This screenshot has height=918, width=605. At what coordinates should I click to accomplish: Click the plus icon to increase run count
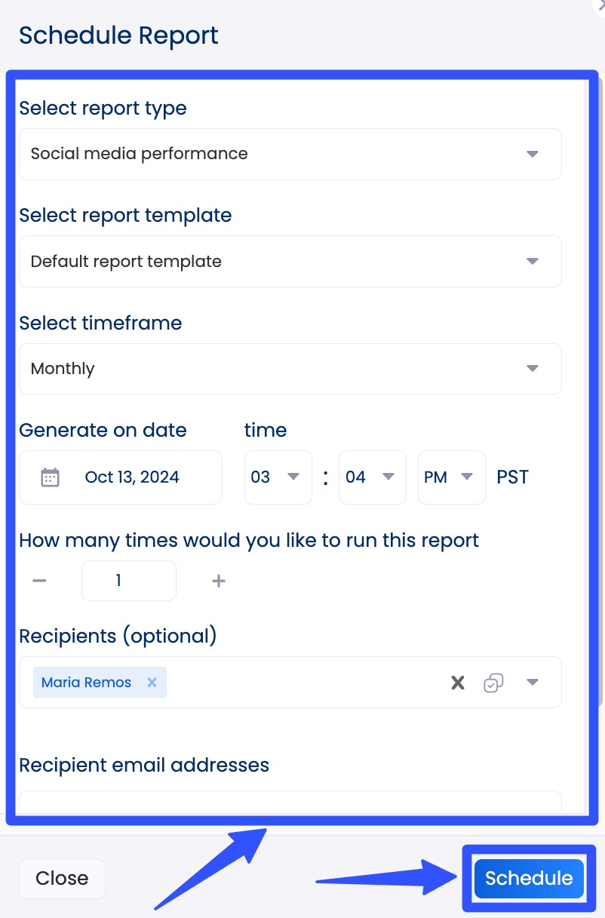point(218,581)
